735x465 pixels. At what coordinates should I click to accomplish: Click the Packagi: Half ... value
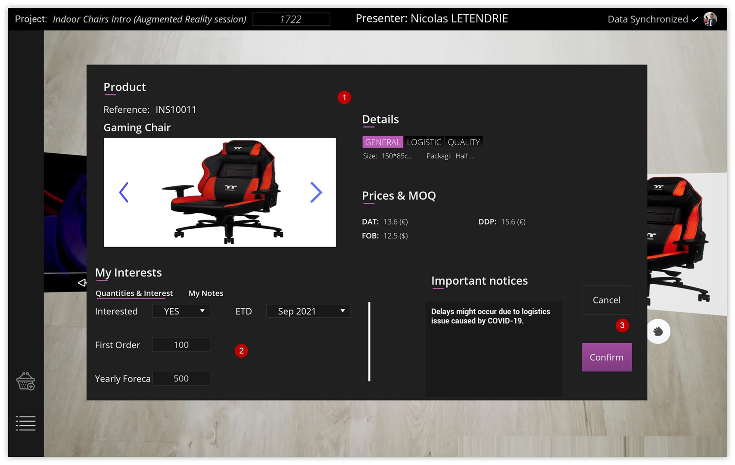pyautogui.click(x=465, y=156)
